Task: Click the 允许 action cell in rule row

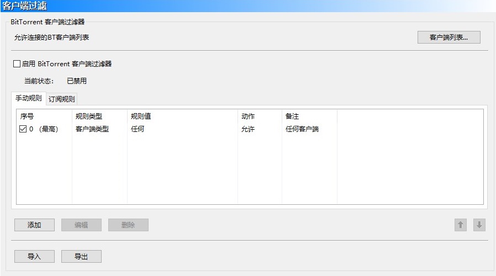Action: 248,129
